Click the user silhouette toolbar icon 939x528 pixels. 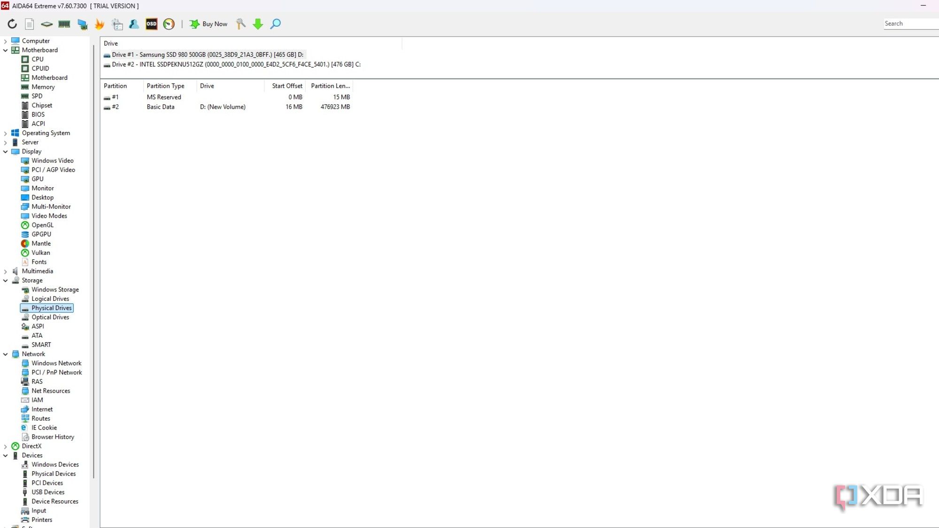(134, 24)
